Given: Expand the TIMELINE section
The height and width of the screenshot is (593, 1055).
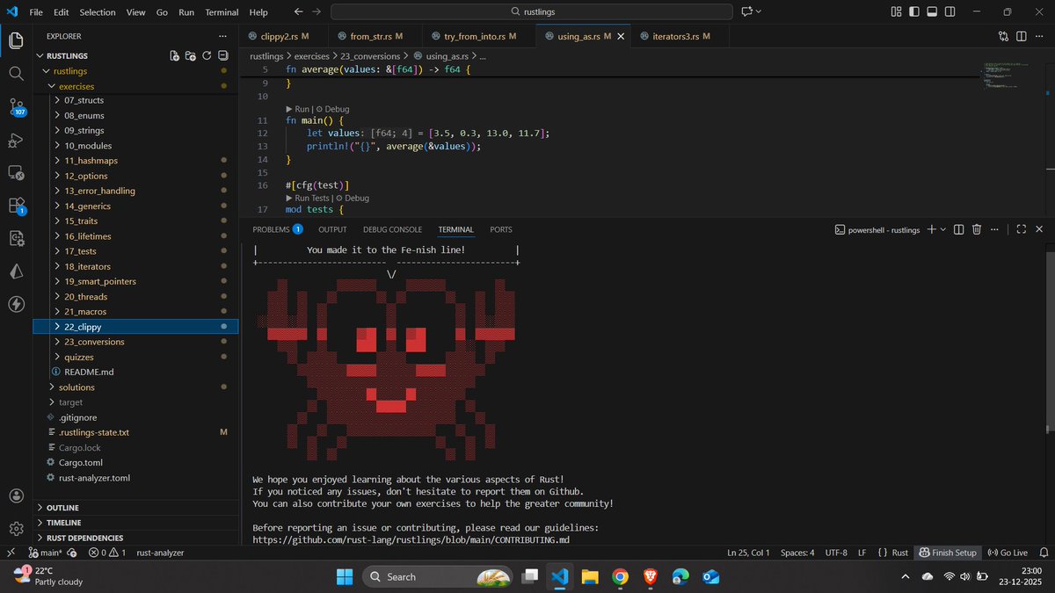Looking at the screenshot, I should point(135,523).
